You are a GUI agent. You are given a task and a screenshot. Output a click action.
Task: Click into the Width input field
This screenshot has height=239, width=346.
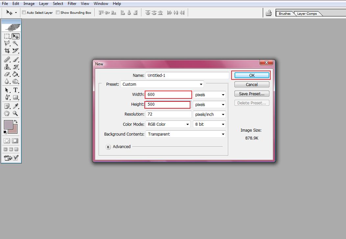[x=168, y=95]
